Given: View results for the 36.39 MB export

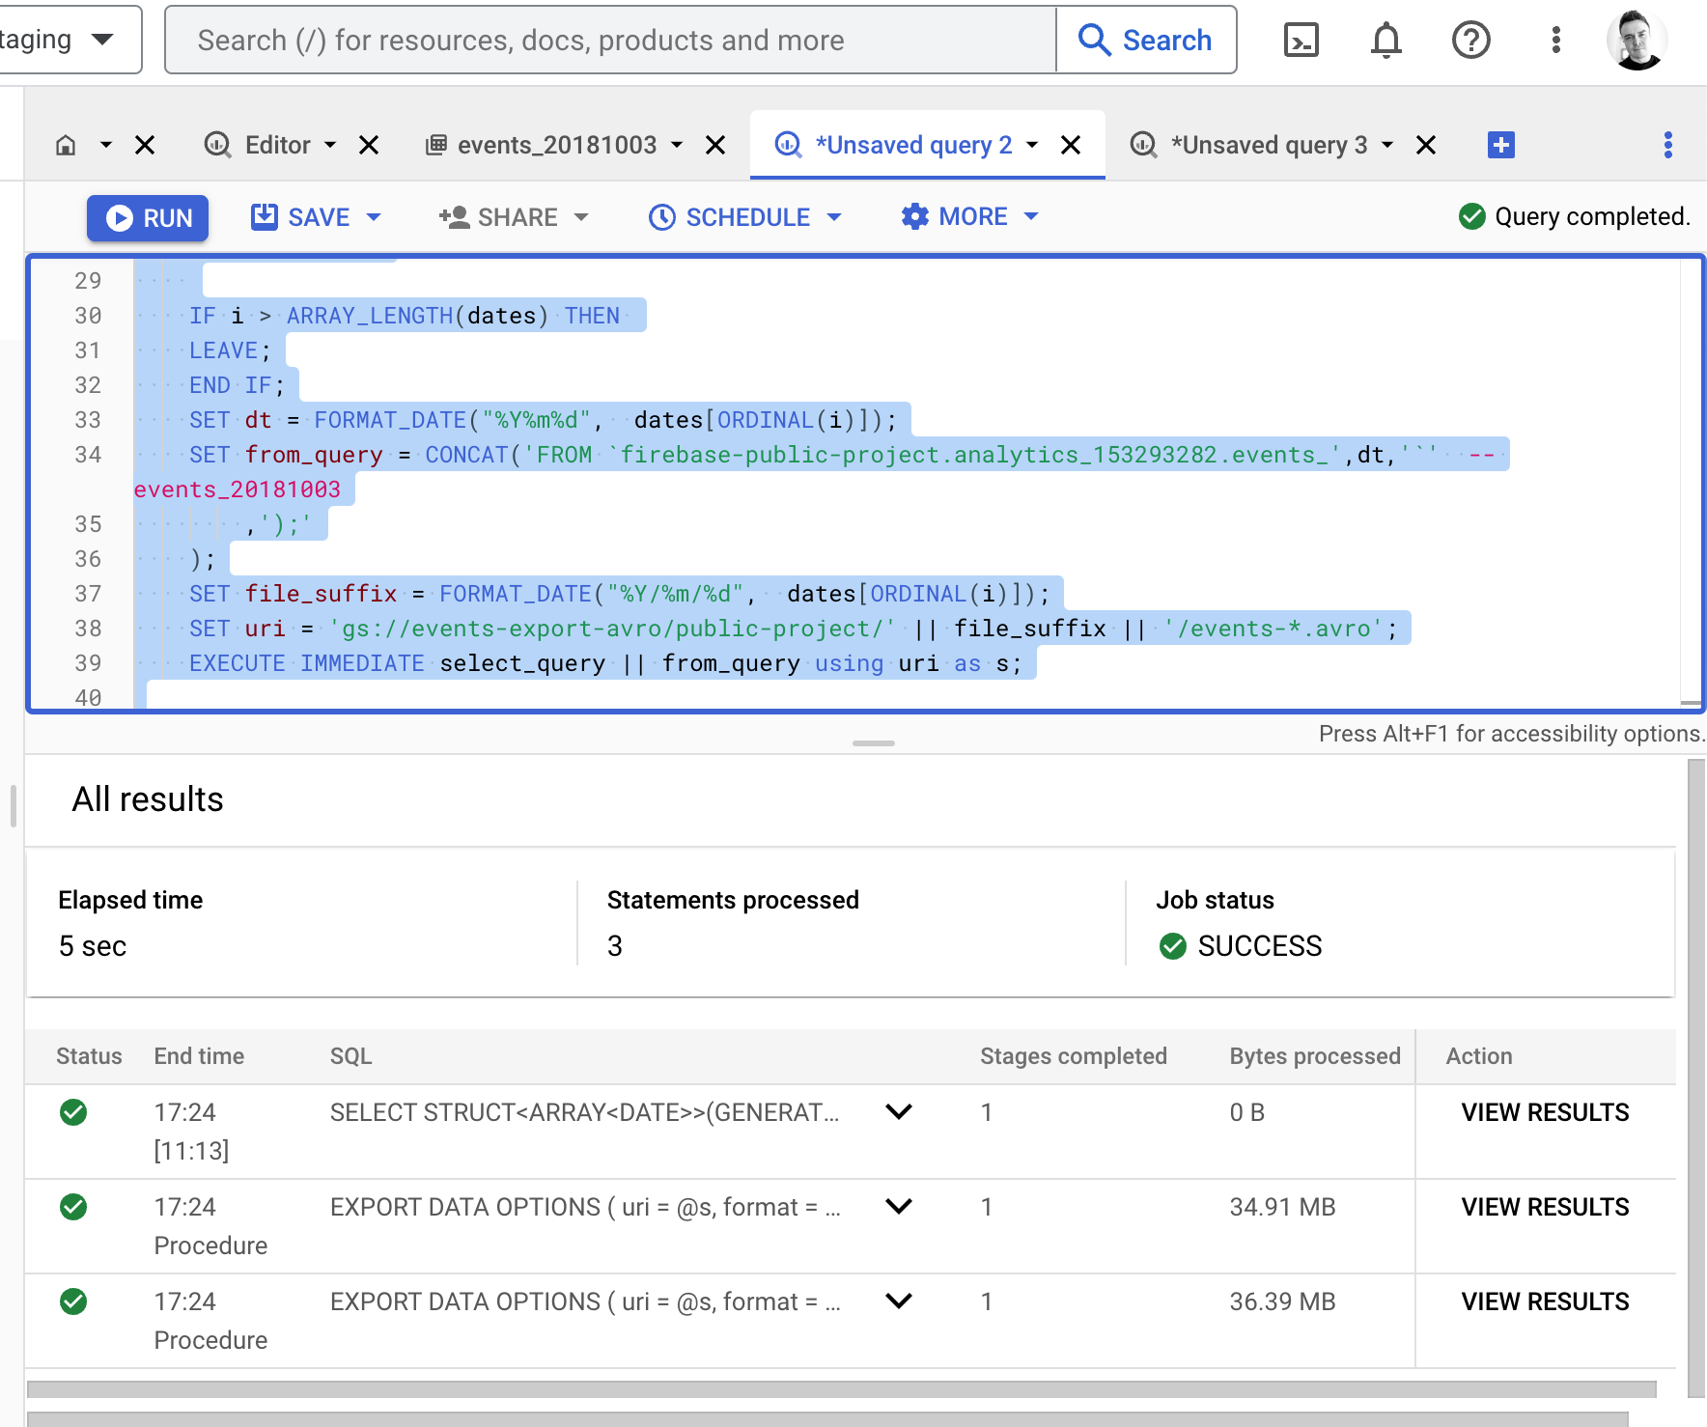Looking at the screenshot, I should tap(1544, 1301).
